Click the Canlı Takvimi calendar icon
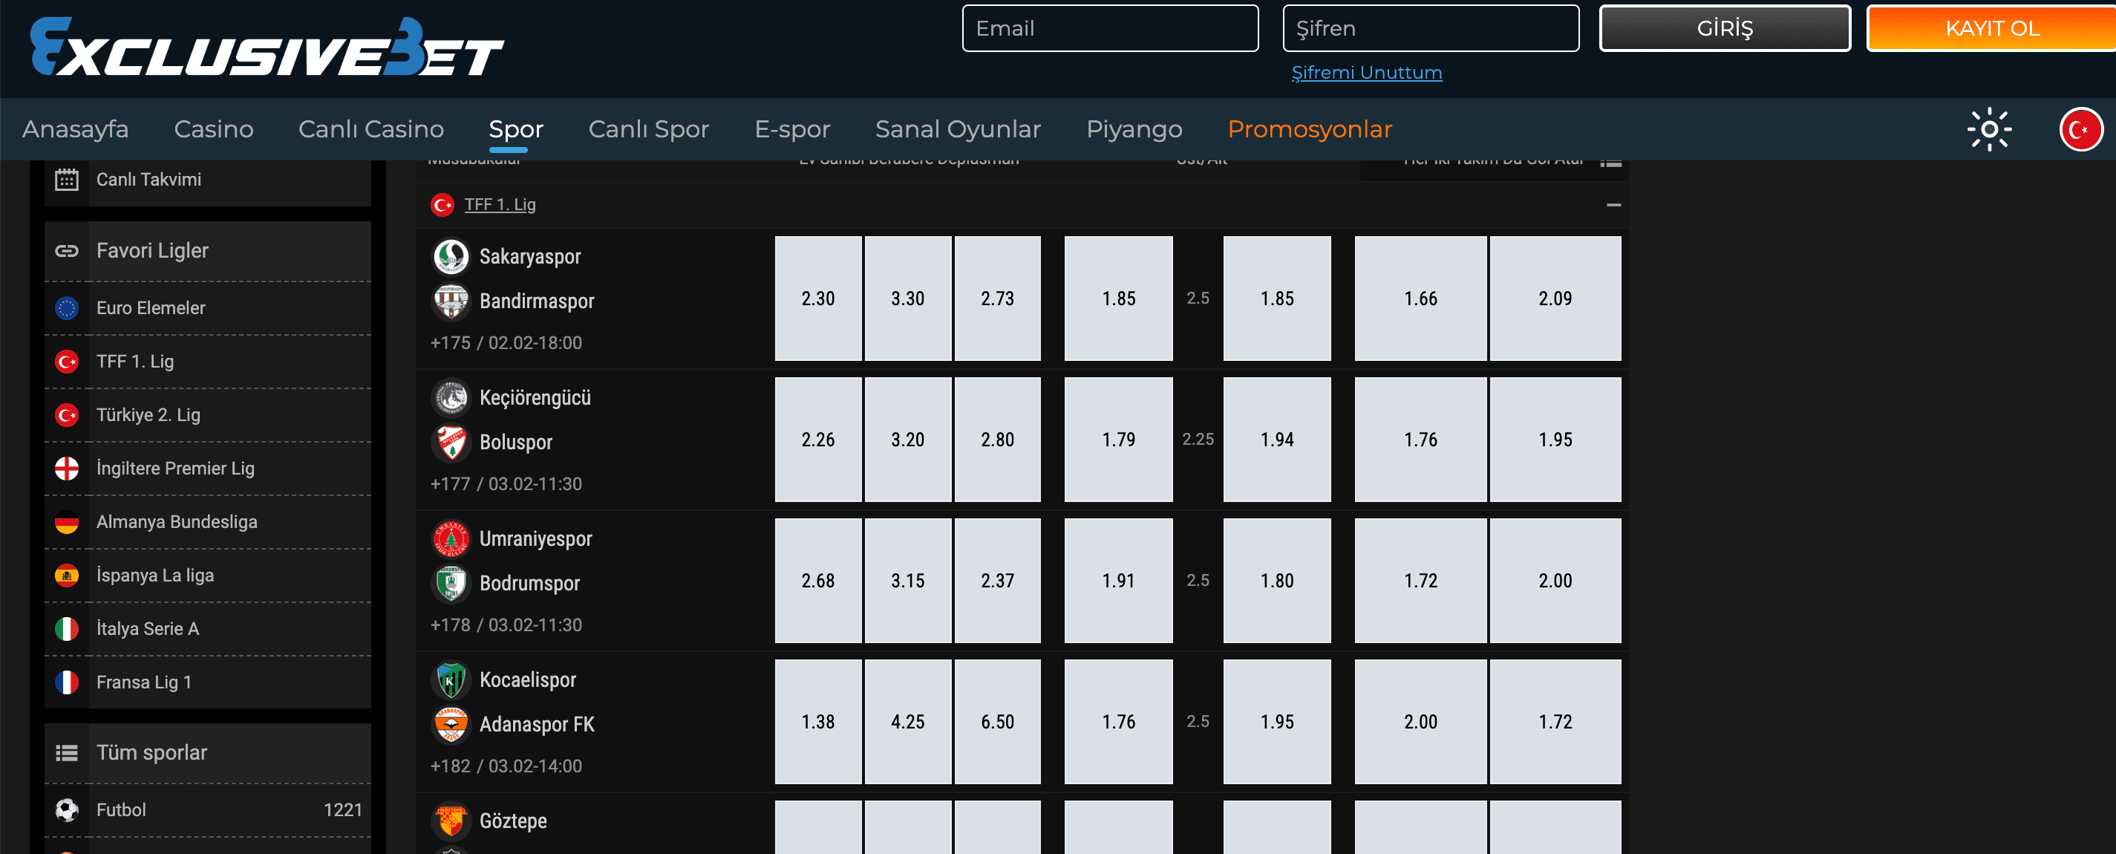The width and height of the screenshot is (2116, 854). 67,179
